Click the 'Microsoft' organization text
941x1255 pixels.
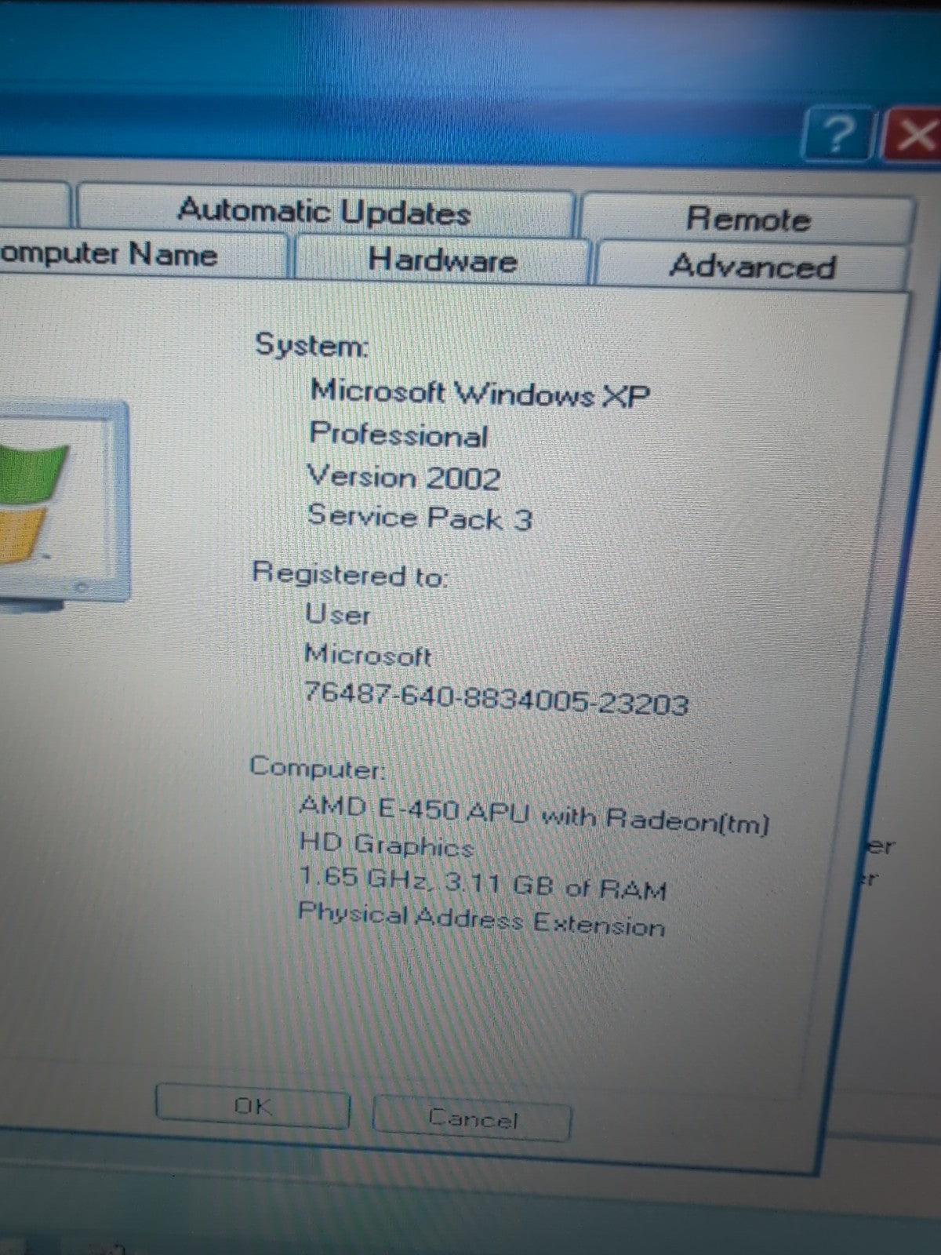tap(367, 653)
